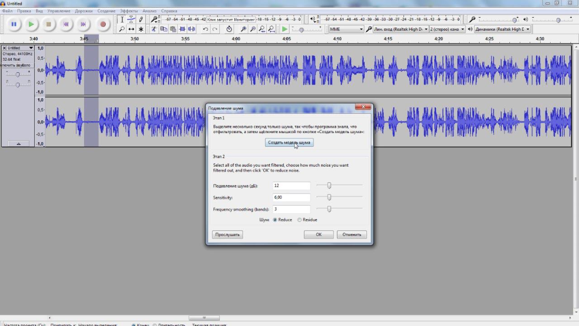Choose the Time Shift tool
The image size is (579, 326).
(131, 29)
